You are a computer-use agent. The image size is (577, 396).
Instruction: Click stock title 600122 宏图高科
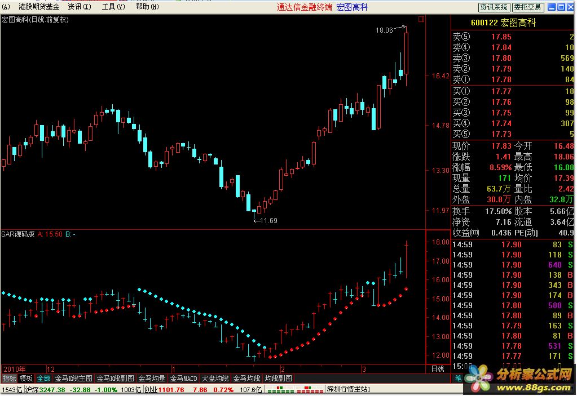point(504,23)
